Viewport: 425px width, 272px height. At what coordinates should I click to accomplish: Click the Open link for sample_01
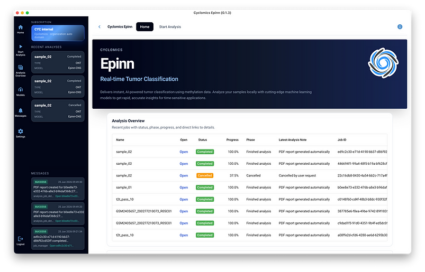pyautogui.click(x=184, y=187)
